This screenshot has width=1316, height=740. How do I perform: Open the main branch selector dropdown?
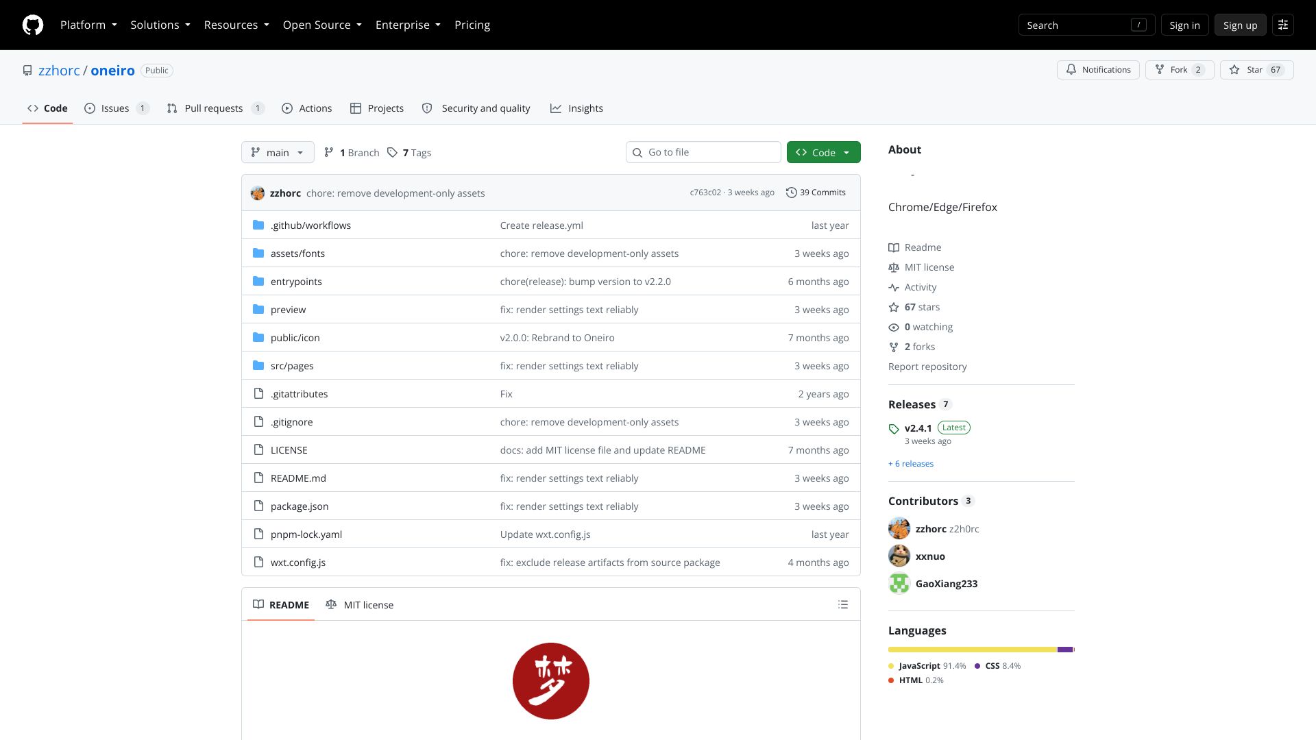point(278,152)
